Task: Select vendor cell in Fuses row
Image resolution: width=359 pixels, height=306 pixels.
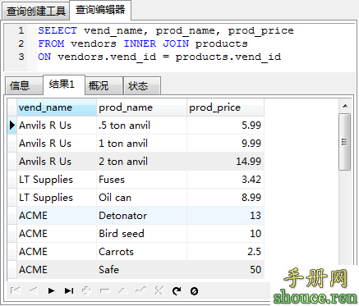Action: 57,180
